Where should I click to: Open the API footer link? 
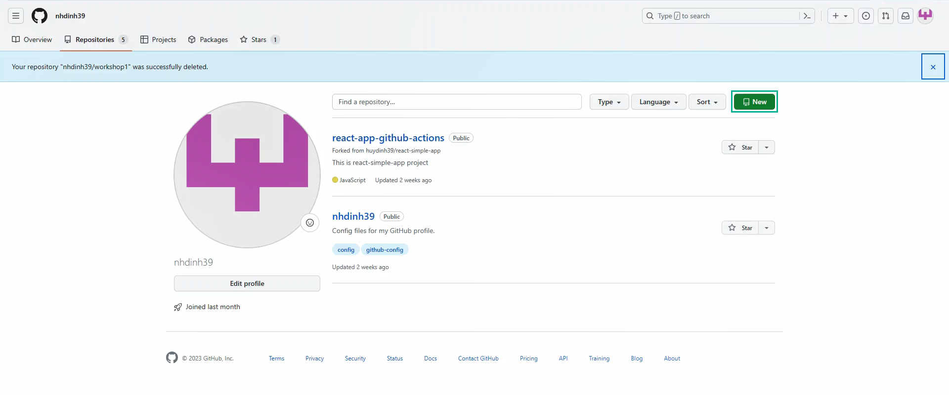[x=563, y=358]
